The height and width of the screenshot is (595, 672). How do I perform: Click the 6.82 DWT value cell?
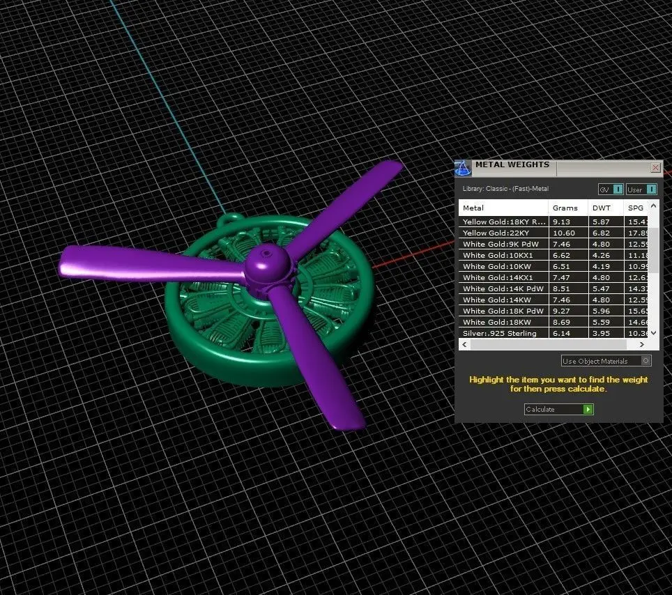click(x=606, y=233)
